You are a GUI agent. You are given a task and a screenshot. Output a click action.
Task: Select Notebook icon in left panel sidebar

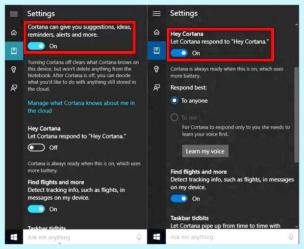[14, 51]
